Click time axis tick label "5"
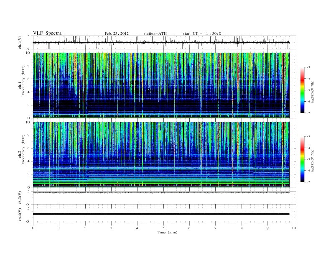This screenshot has height=256, width=331. pos(163,228)
